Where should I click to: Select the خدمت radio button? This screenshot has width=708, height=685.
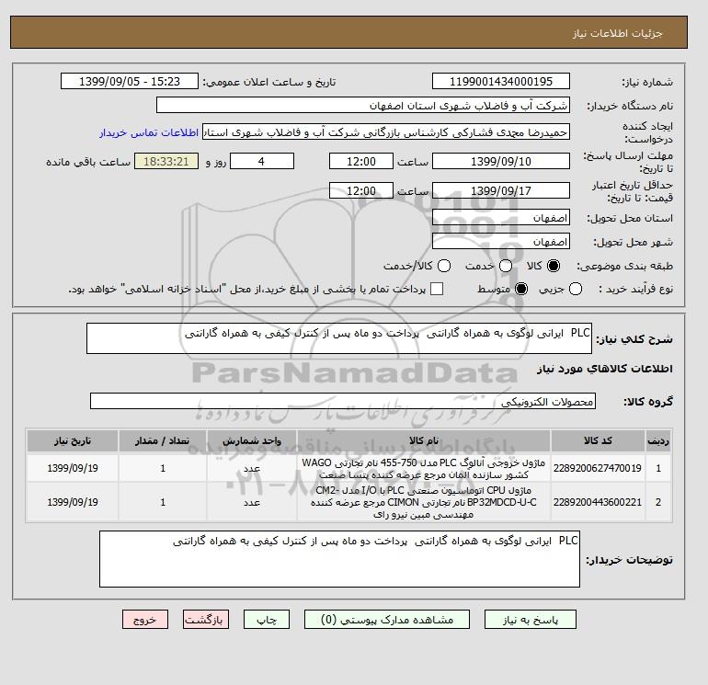(506, 266)
